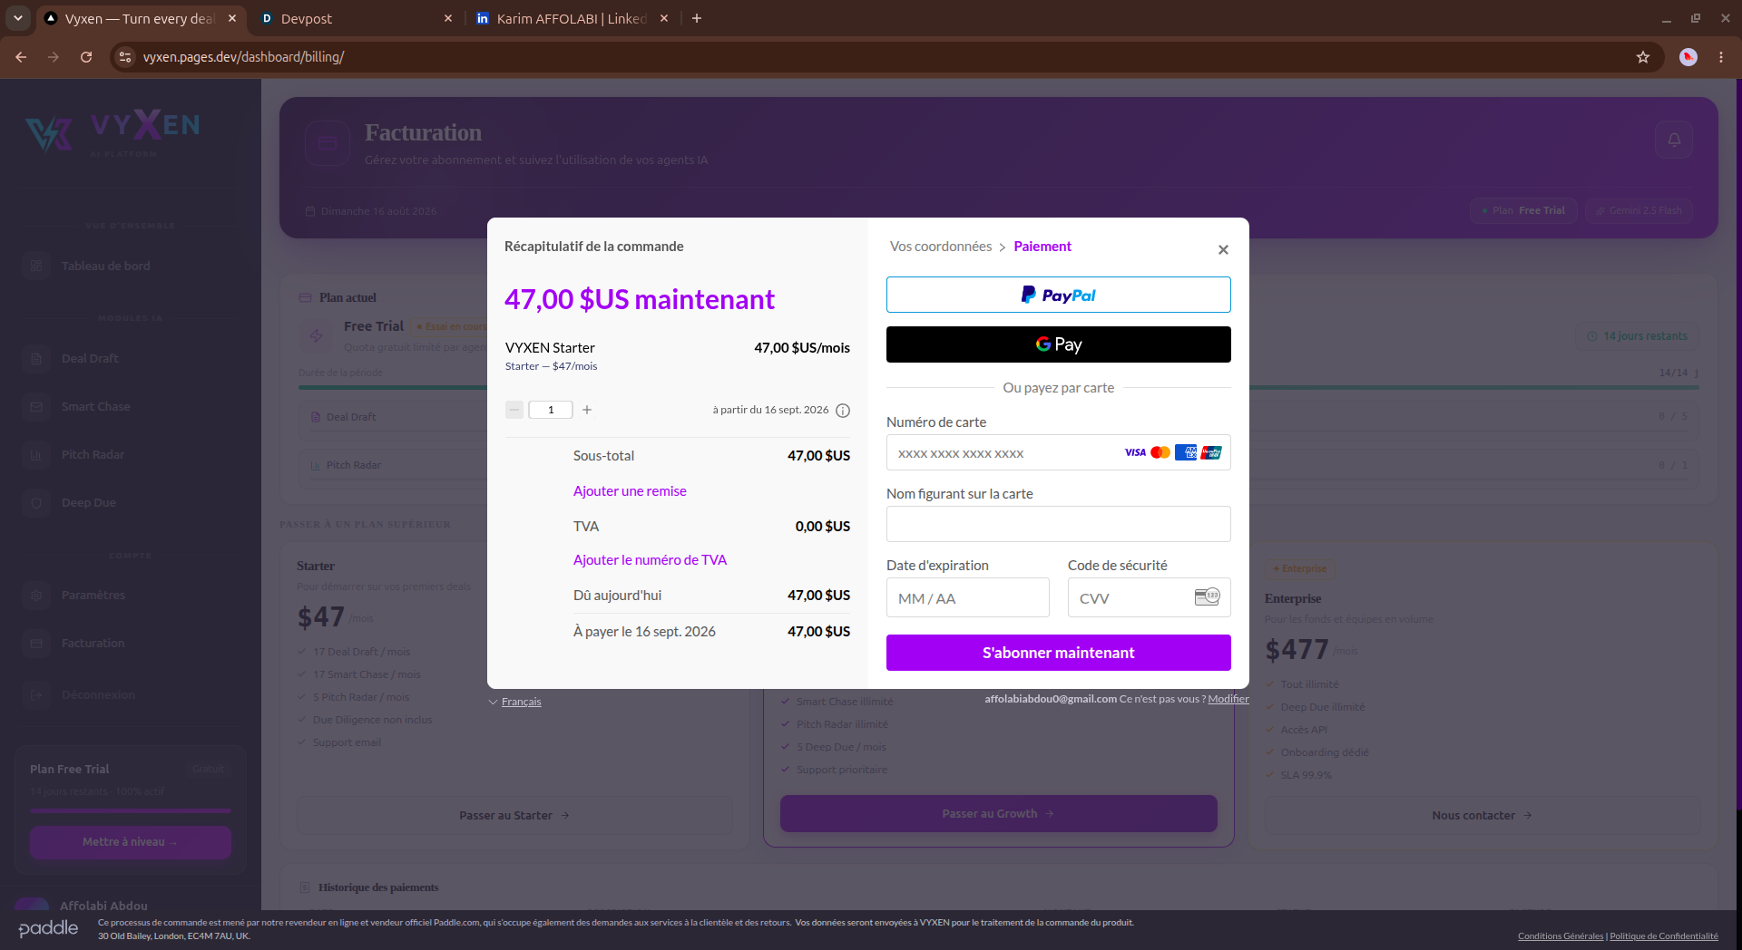This screenshot has width=1742, height=950.
Task: Switch to the Devpost tab
Action: [x=354, y=18]
